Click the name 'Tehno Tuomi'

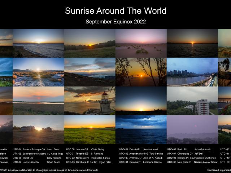tap(53, 162)
